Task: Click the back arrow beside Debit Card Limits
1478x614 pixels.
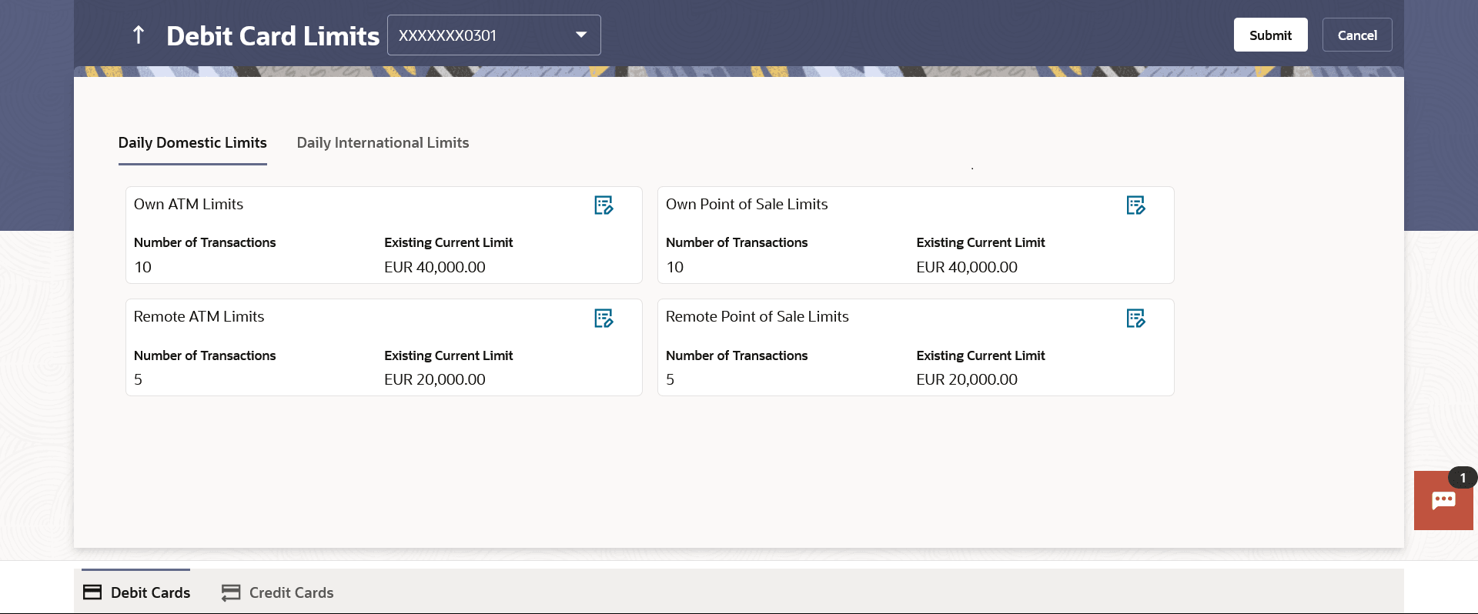Action: [139, 35]
